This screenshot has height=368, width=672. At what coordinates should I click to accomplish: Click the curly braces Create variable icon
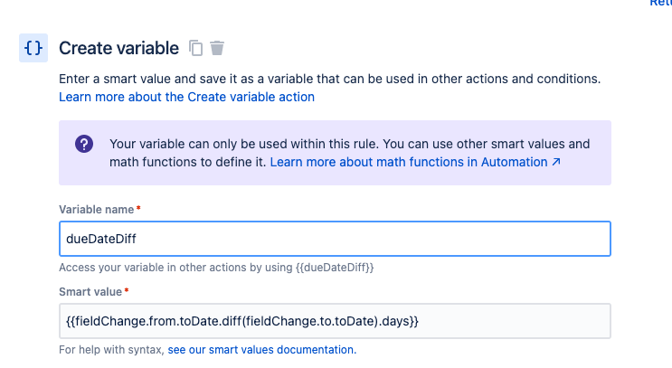33,48
